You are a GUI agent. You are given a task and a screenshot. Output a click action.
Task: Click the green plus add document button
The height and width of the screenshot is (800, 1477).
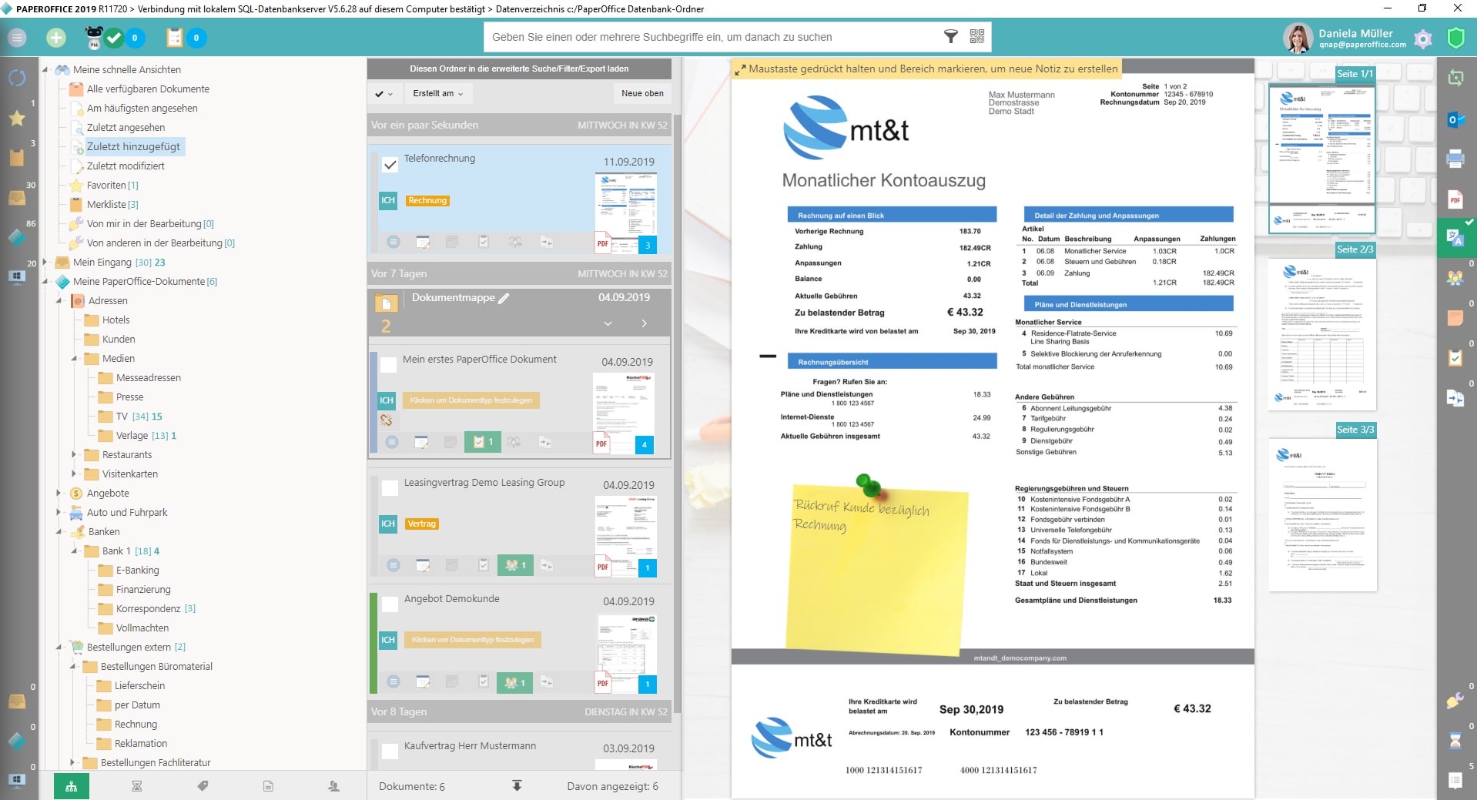pos(56,38)
